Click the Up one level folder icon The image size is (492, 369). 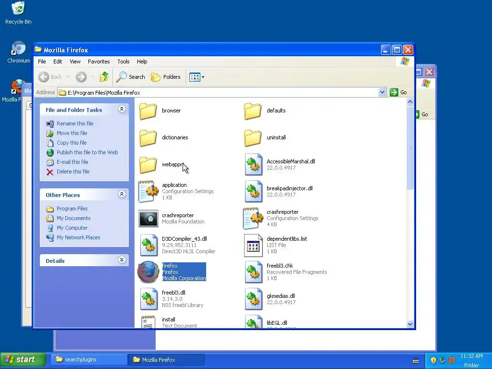coord(104,77)
